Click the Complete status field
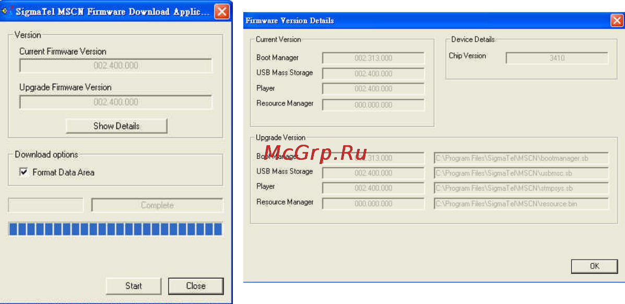The width and height of the screenshot is (625, 304). (x=157, y=205)
